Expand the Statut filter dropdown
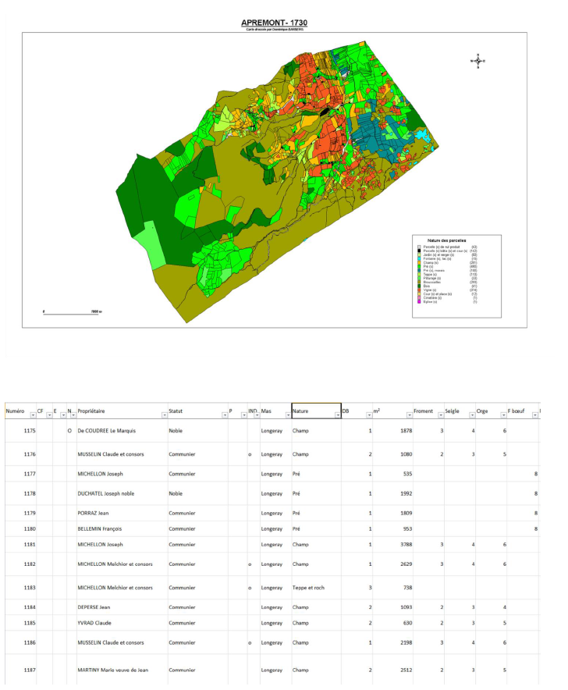Image resolution: width=568 pixels, height=690 pixels. pyautogui.click(x=223, y=416)
